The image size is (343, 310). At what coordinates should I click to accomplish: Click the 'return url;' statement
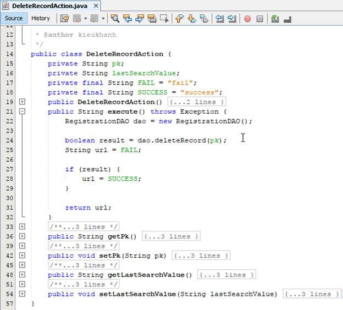click(x=88, y=208)
